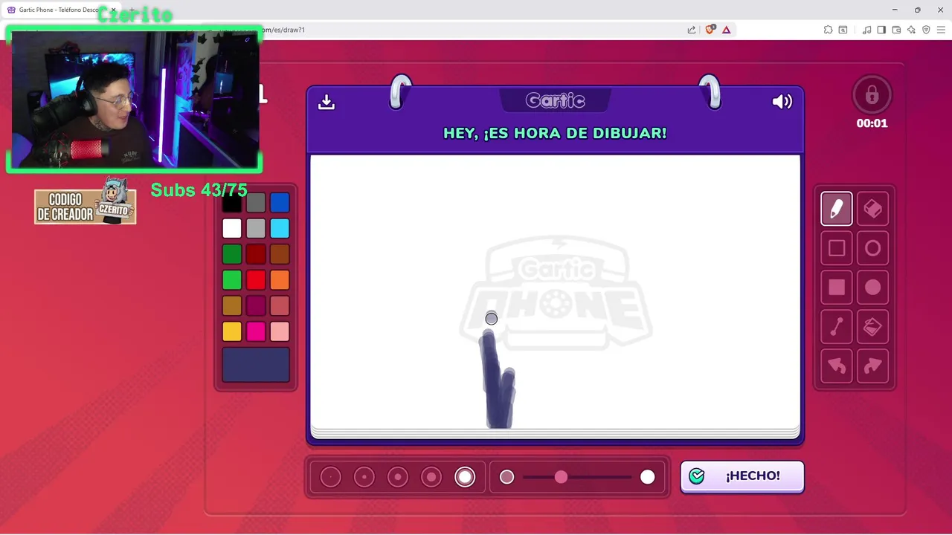Pick the light pink color swatch

pyautogui.click(x=280, y=331)
